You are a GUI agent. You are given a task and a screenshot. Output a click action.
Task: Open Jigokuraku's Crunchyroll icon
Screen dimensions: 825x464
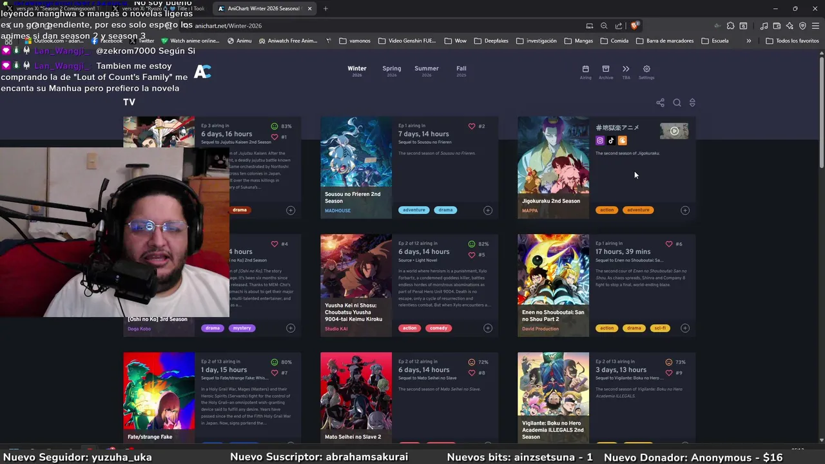coord(622,140)
